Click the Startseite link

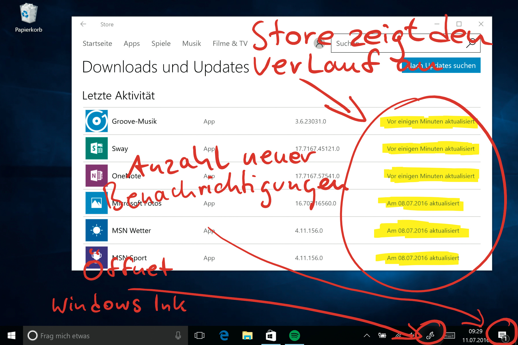coord(97,43)
